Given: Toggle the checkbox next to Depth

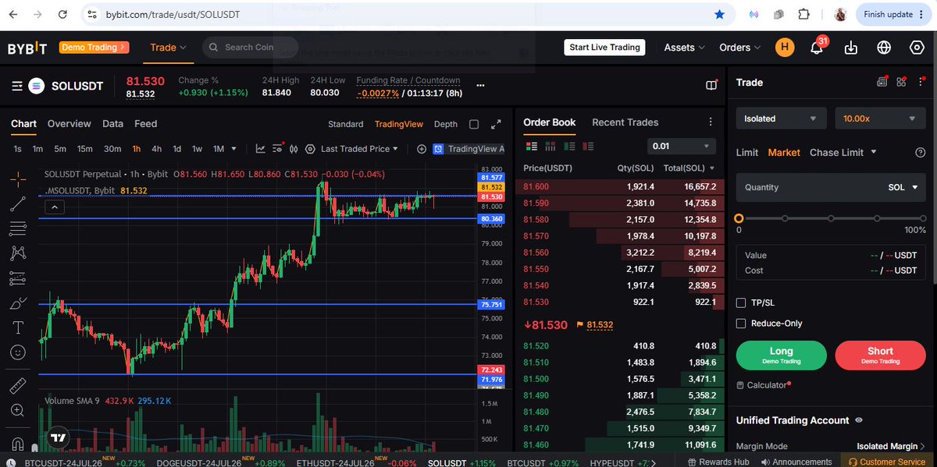Looking at the screenshot, I should (474, 124).
